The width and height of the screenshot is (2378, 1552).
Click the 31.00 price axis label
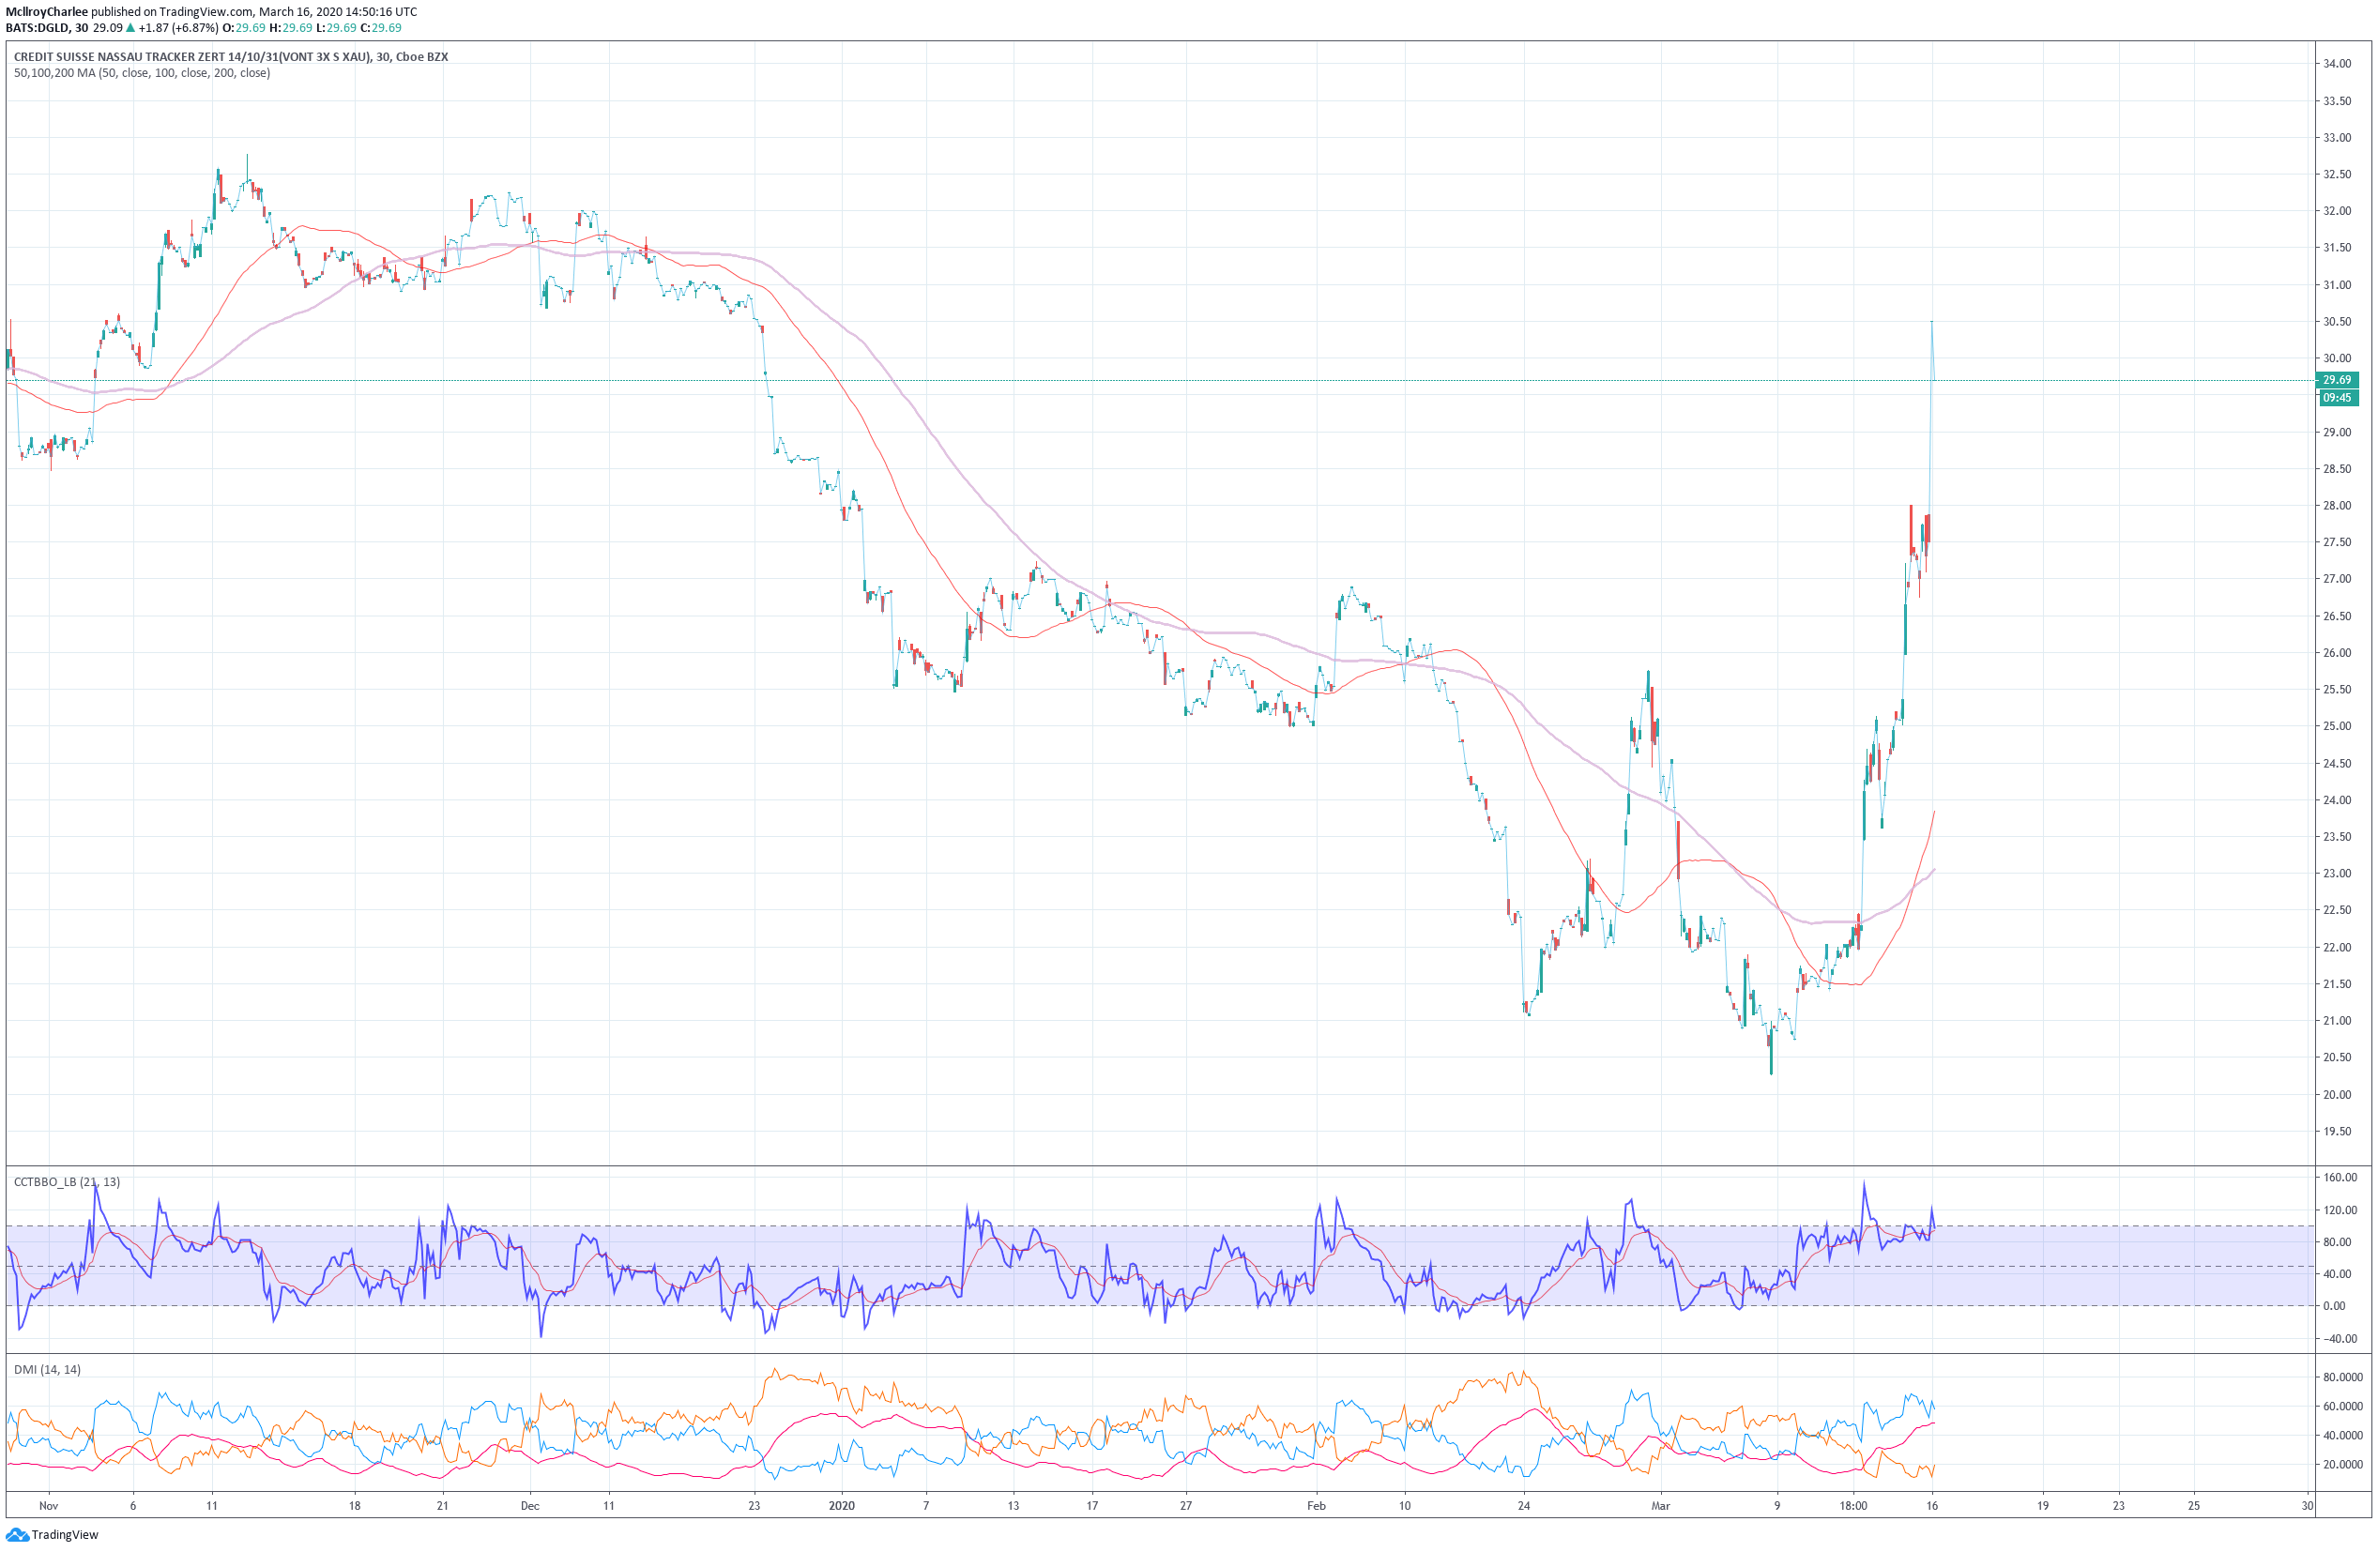pyautogui.click(x=2337, y=285)
